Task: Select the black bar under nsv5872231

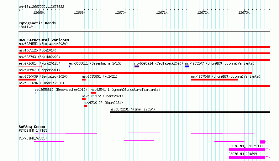Action: click(190, 112)
